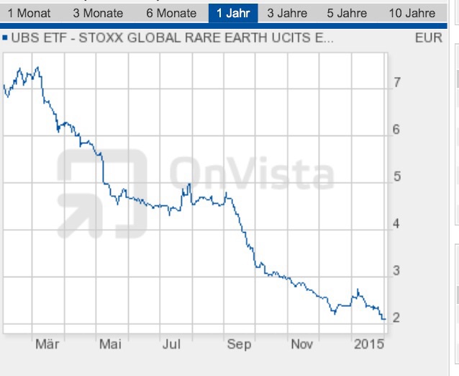Screen dimensions: 459x376
Task: Switch chart to 3 Jahre
Action: (287, 14)
